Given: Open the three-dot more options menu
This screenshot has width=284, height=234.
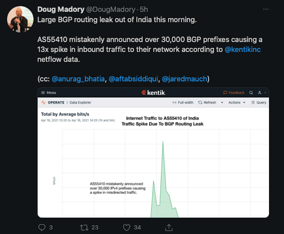Looking at the screenshot, I should [x=266, y=9].
